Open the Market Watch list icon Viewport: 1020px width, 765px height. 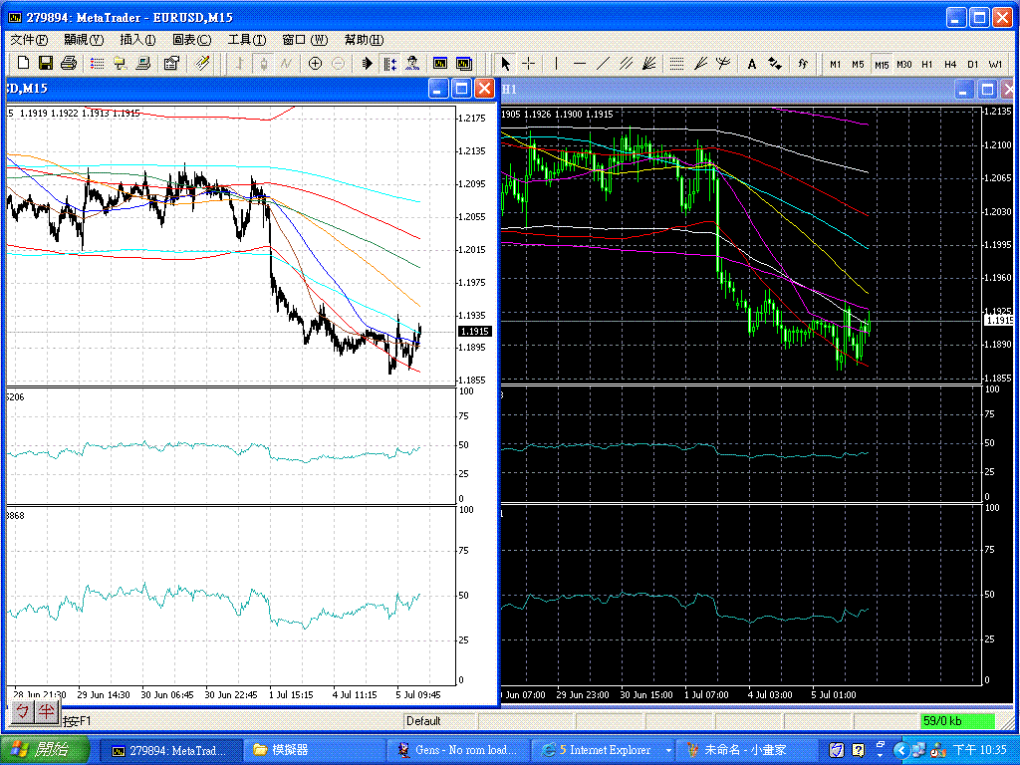pyautogui.click(x=98, y=63)
